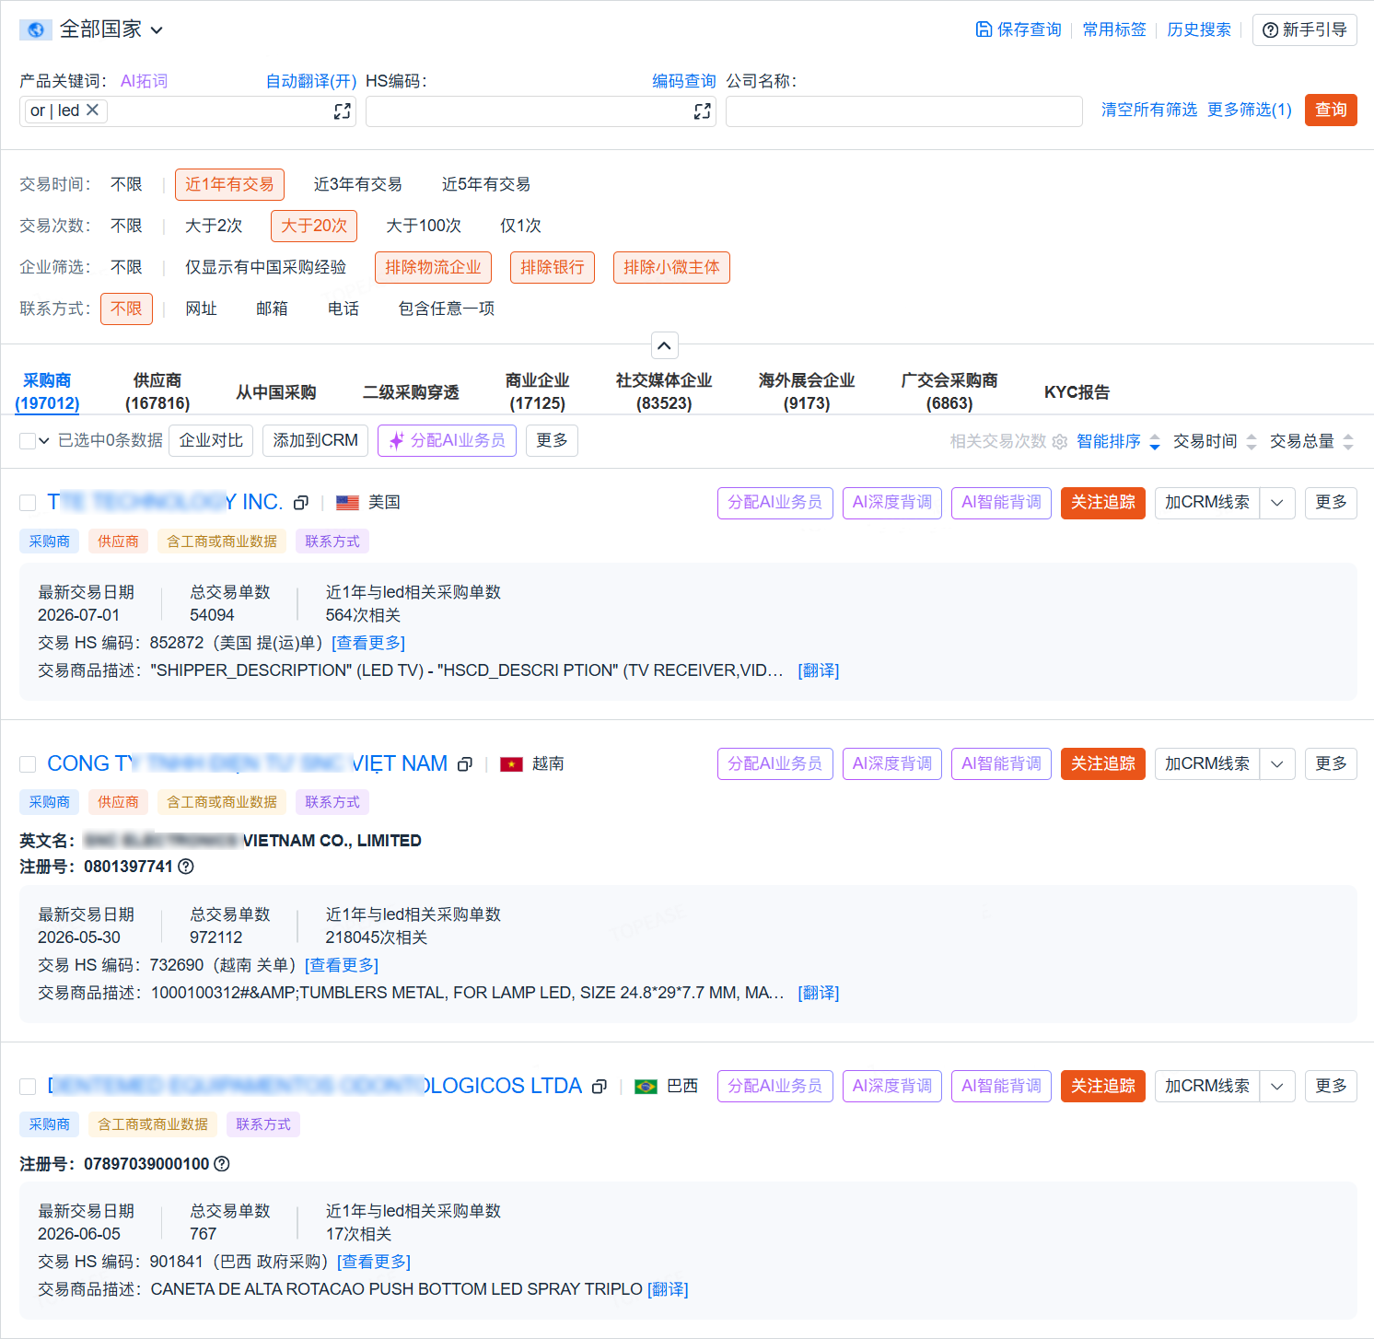Image resolution: width=1374 pixels, height=1339 pixels.
Task: Open the 全部国家 country dropdown
Action: tap(111, 29)
